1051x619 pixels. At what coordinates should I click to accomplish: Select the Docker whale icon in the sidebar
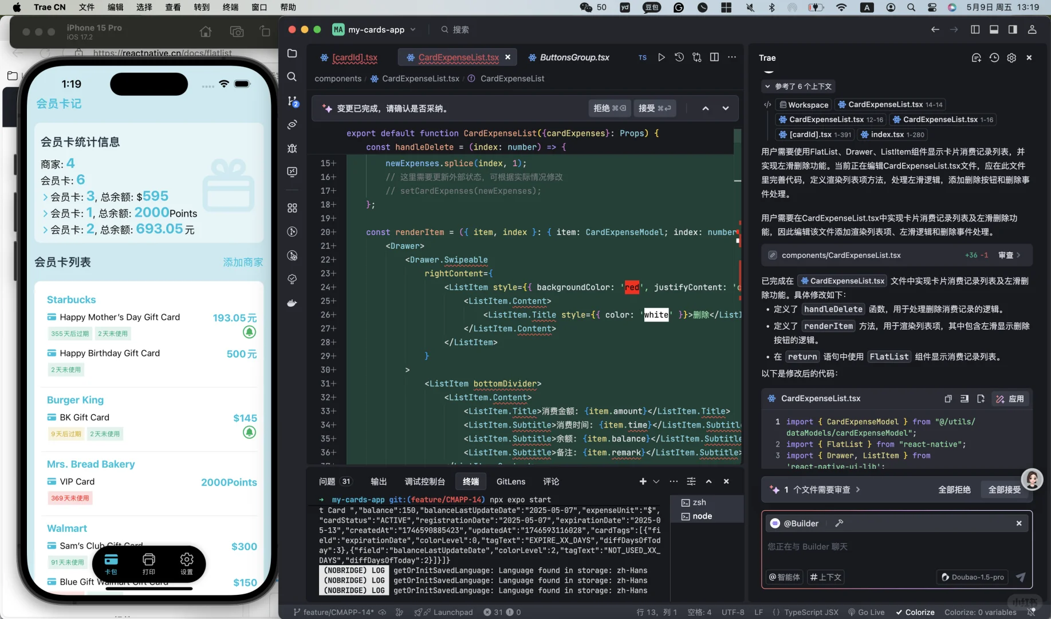(x=292, y=304)
